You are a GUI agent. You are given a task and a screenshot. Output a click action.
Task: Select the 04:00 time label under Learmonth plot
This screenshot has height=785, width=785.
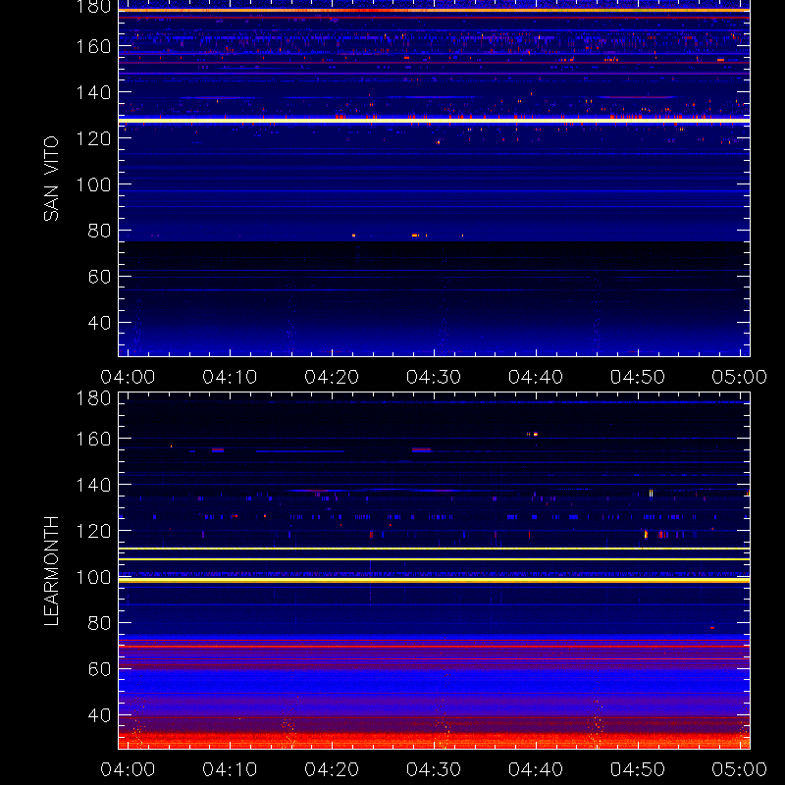tap(128, 769)
